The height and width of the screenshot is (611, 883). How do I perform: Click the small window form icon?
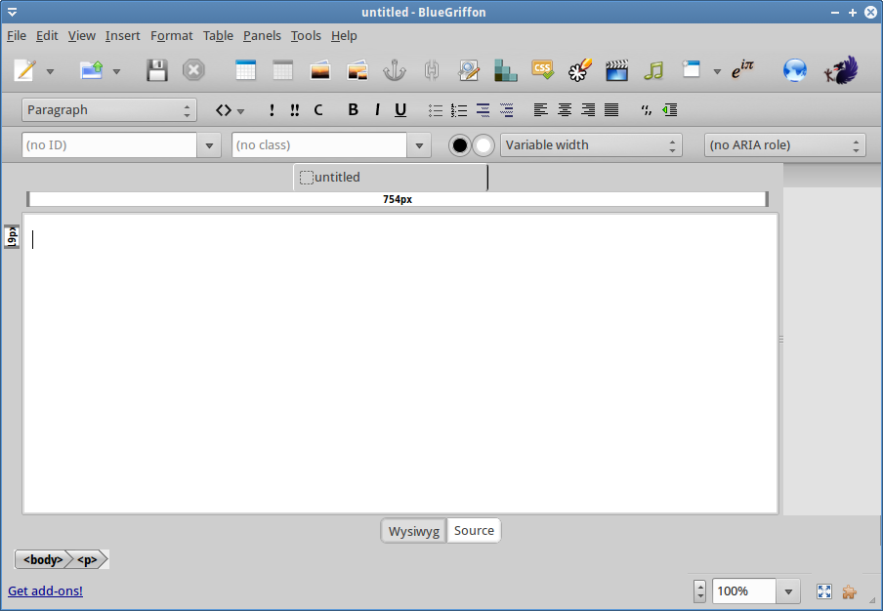click(x=691, y=69)
